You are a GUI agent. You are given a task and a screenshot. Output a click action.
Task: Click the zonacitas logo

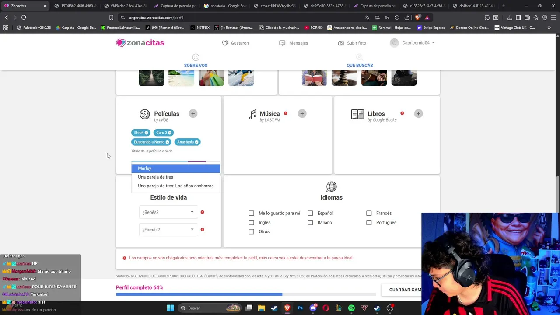140,43
